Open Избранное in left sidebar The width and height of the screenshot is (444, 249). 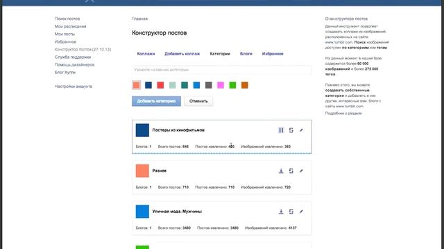point(65,41)
